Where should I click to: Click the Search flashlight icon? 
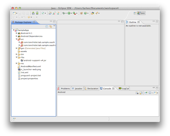click(x=96, y=13)
